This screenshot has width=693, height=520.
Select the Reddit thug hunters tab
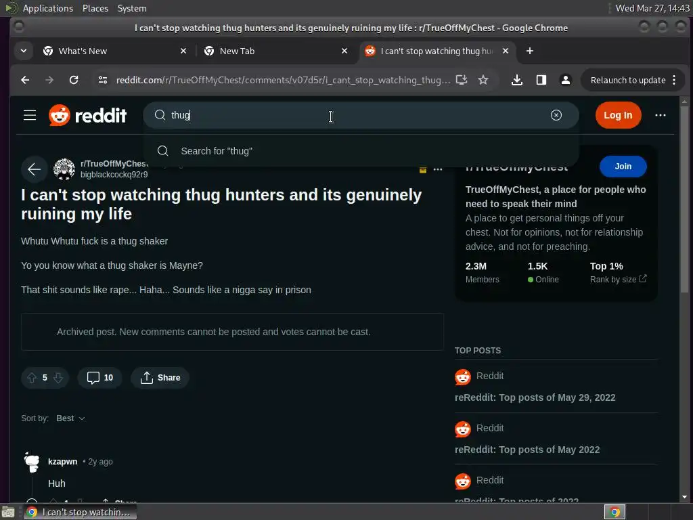(438, 51)
